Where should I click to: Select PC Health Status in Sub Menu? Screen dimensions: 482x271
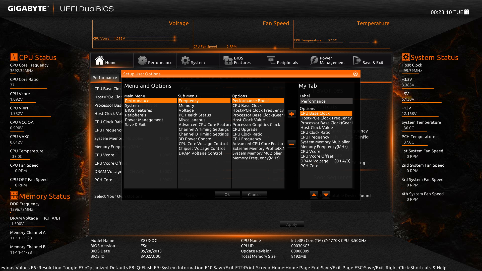[x=204, y=115]
